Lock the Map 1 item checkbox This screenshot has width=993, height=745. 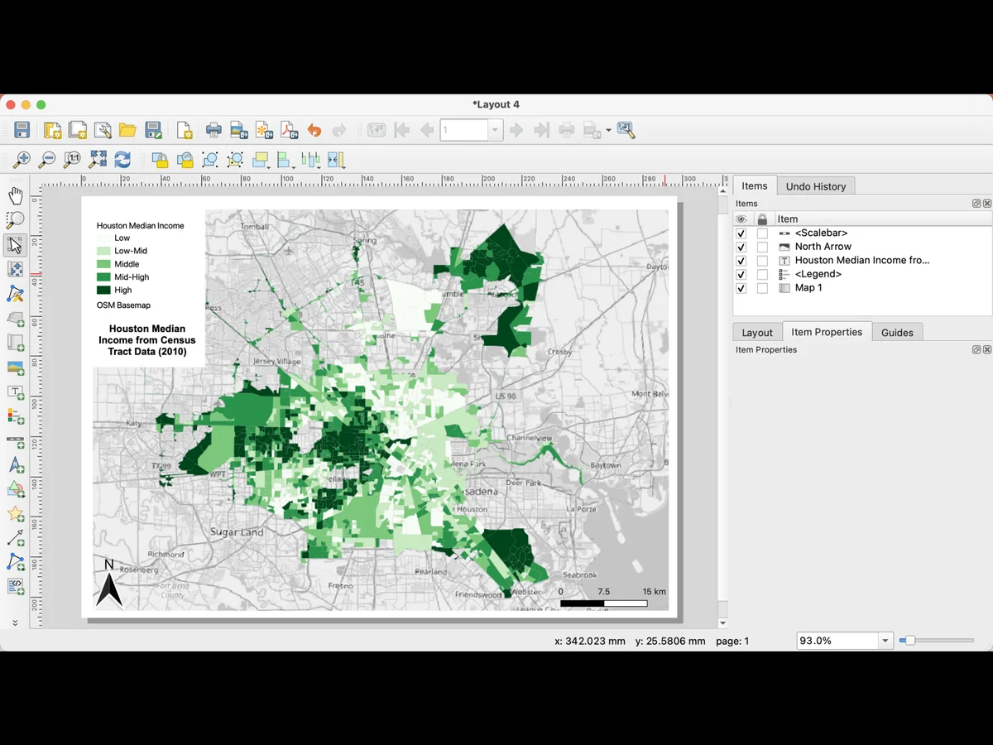click(x=762, y=288)
